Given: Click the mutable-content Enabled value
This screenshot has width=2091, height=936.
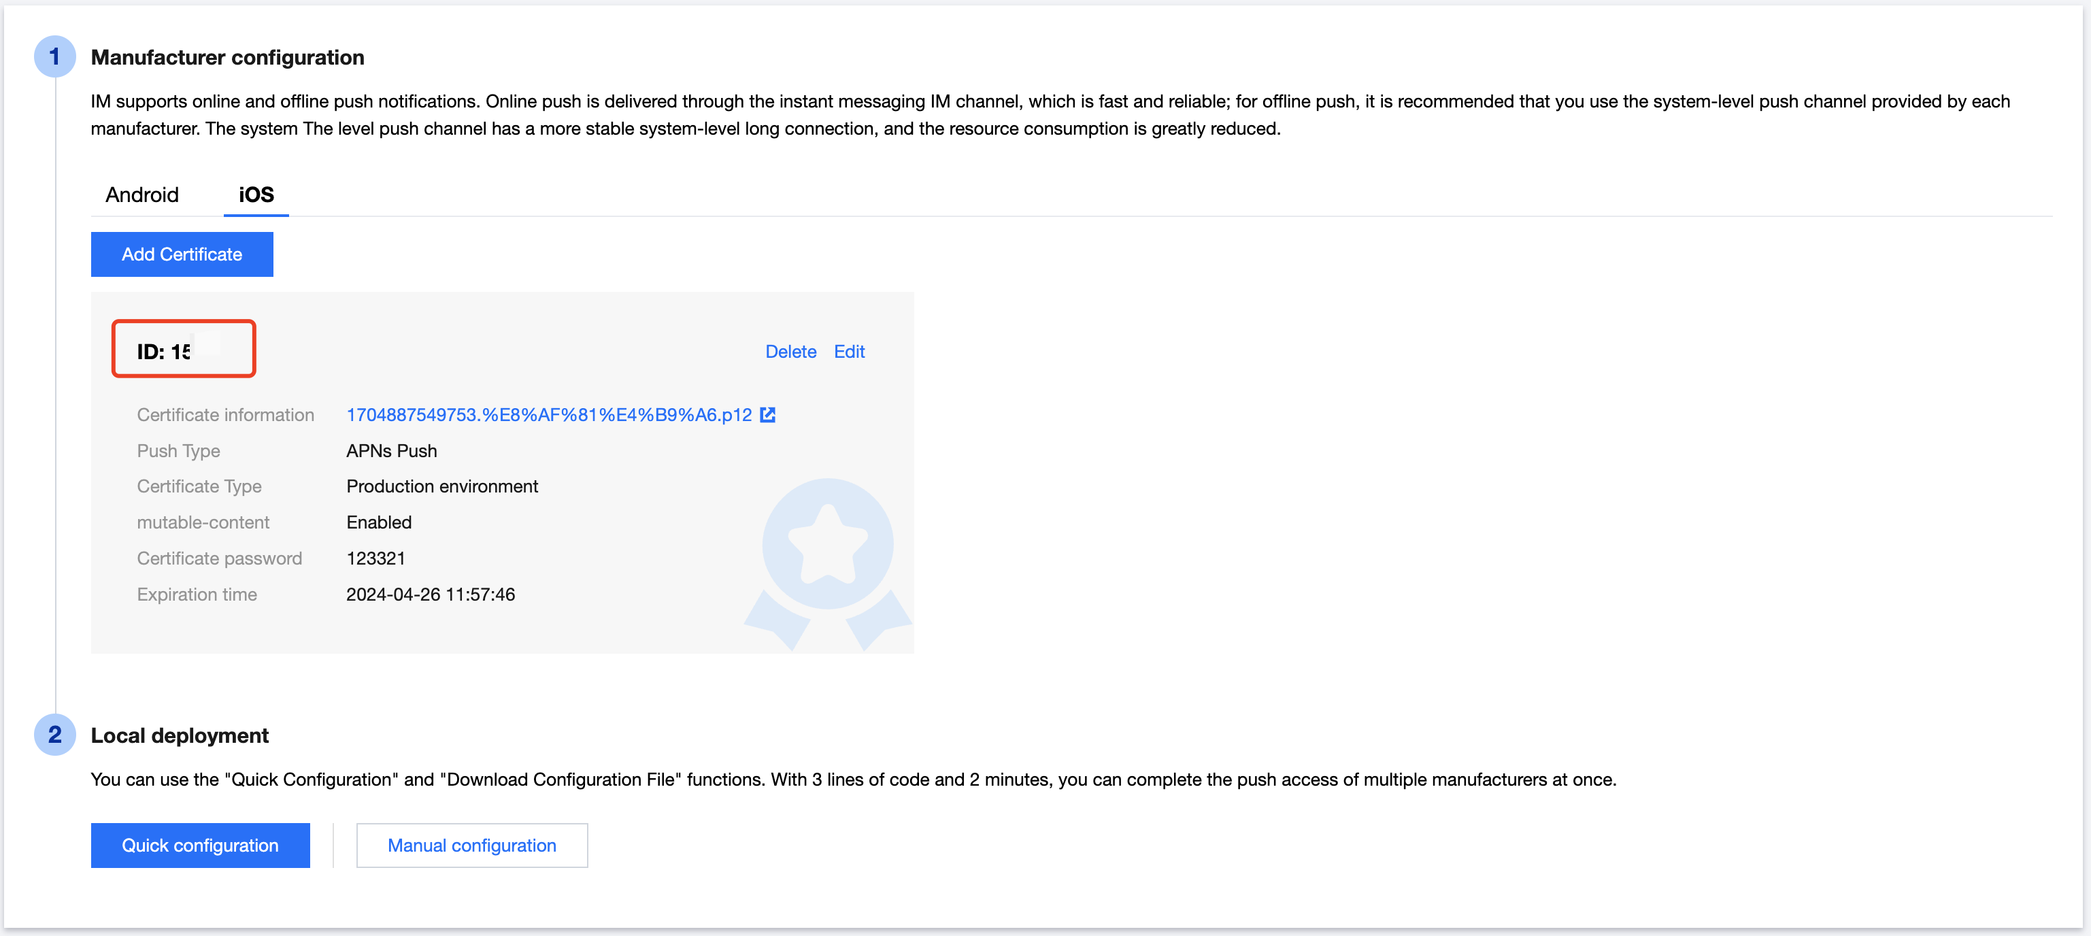Looking at the screenshot, I should [378, 522].
